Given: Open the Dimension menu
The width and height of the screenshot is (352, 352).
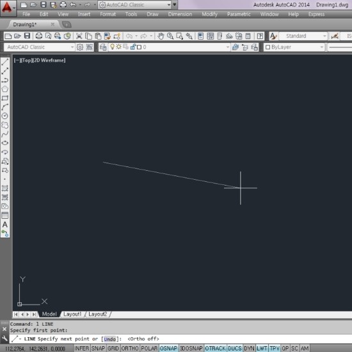Looking at the screenshot, I should click(180, 14).
